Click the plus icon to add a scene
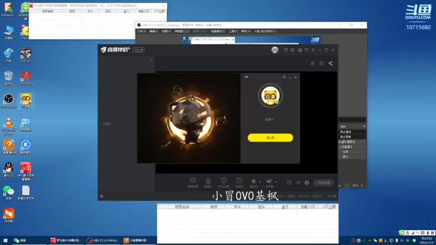 pos(151,60)
